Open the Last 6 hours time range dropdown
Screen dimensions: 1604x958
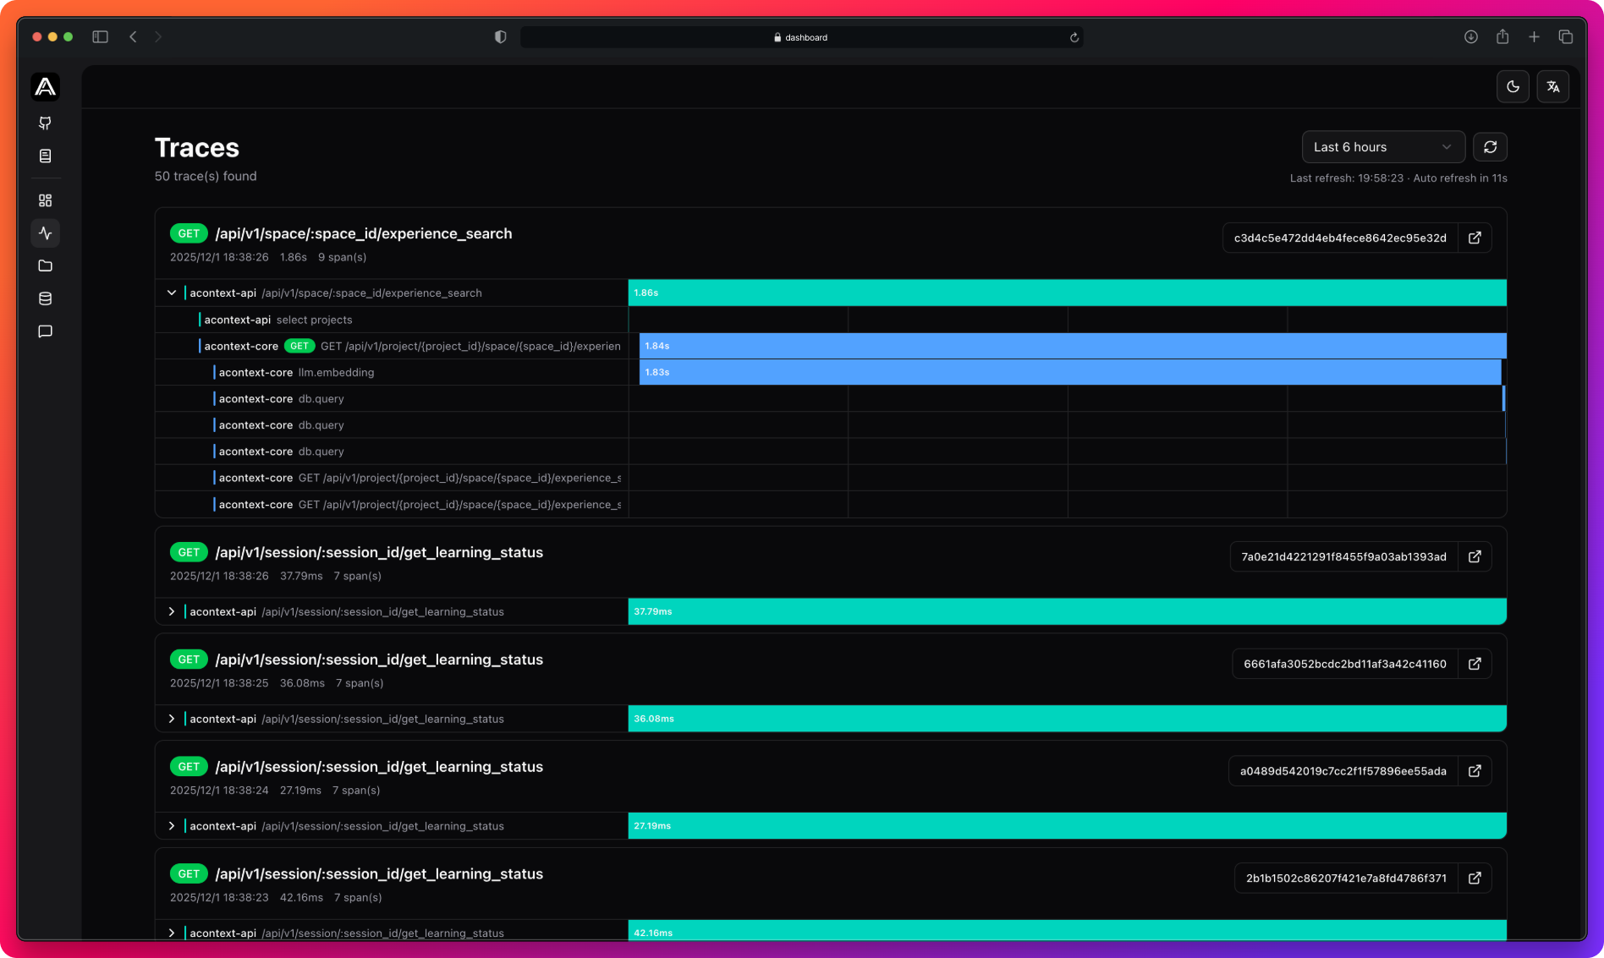click(x=1382, y=146)
